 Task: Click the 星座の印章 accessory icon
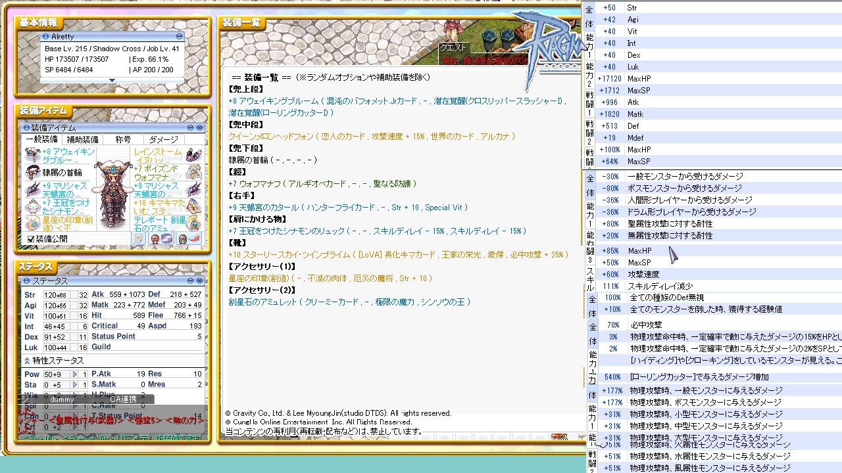32,223
